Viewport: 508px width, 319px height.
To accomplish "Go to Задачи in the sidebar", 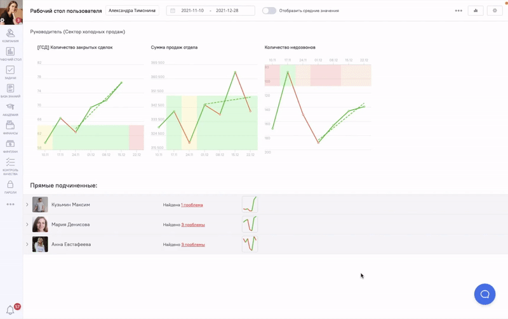I will coord(10,72).
